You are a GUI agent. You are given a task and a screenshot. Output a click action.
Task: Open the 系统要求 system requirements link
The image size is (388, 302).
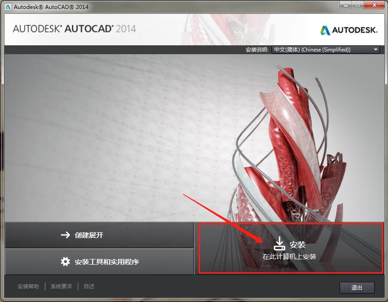click(x=61, y=286)
